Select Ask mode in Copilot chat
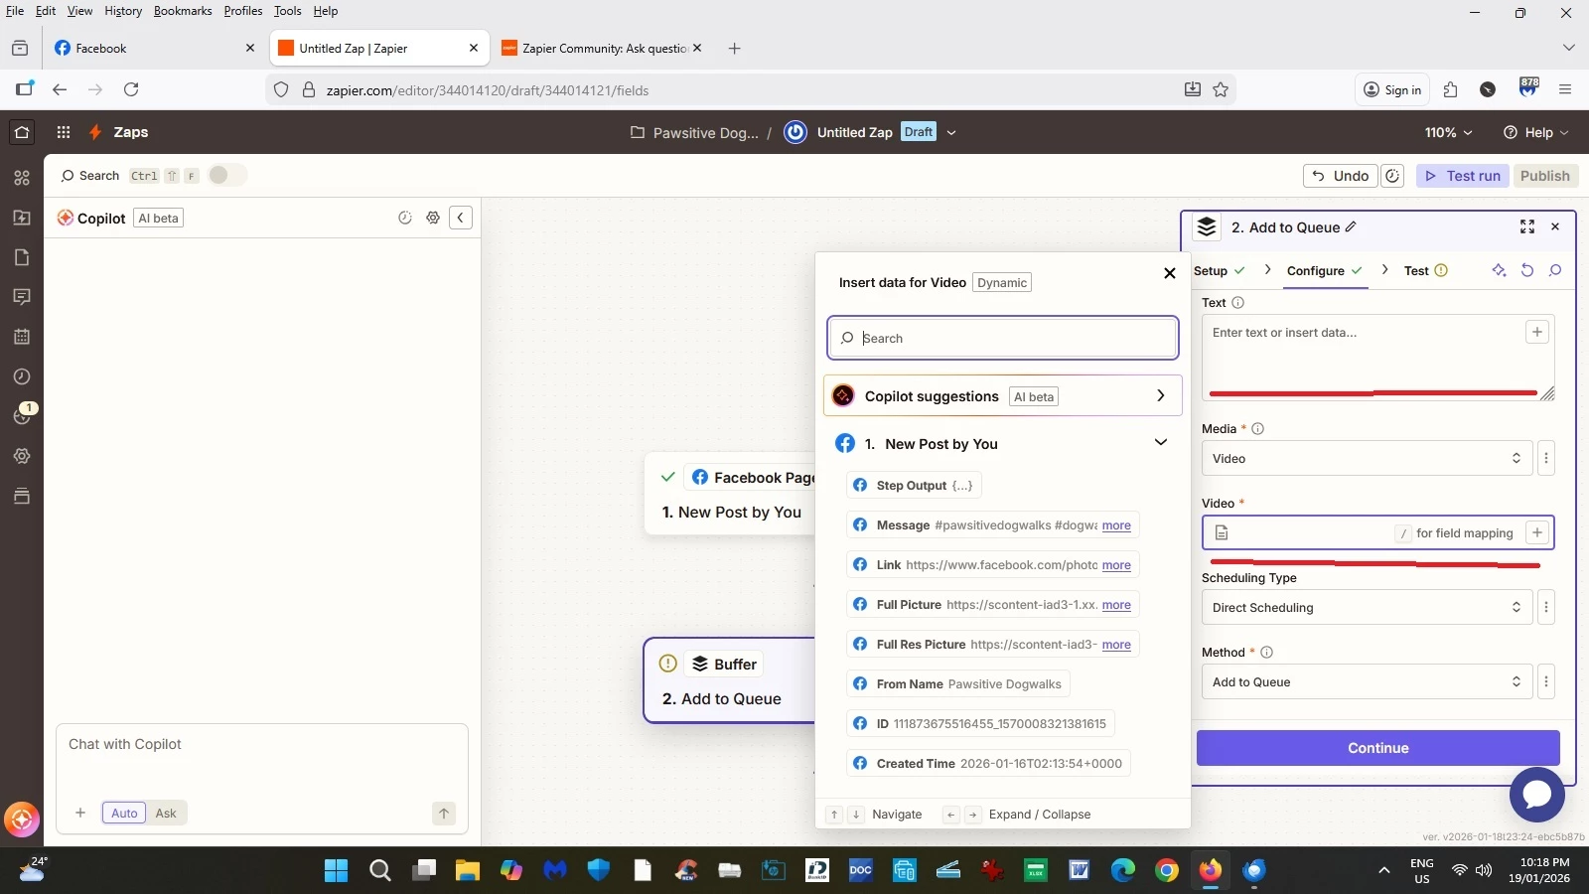The image size is (1589, 894). (166, 813)
